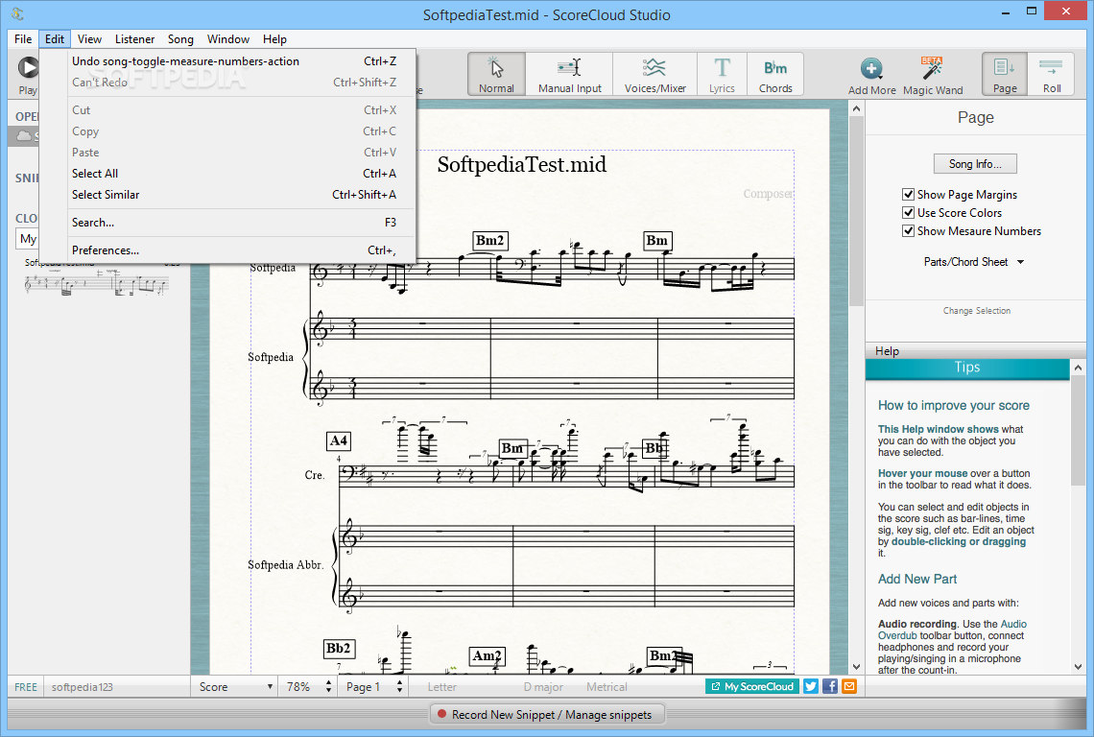This screenshot has height=737, width=1094.
Task: Select the Bb2 chord symbol
Action: [339, 649]
